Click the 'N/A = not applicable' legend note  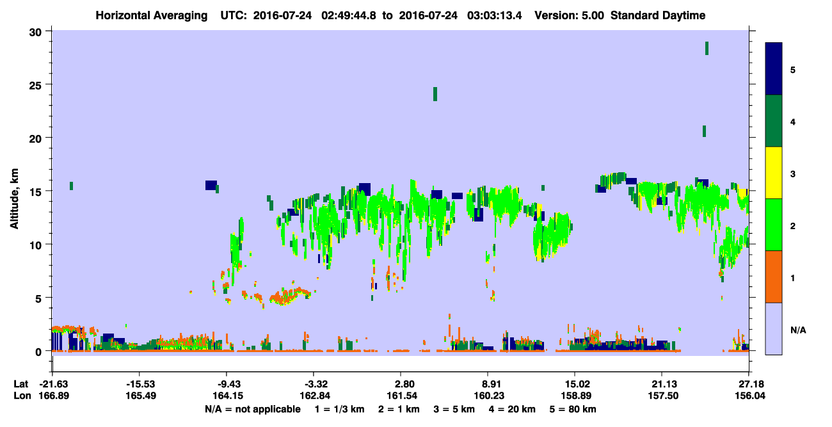[x=252, y=409]
